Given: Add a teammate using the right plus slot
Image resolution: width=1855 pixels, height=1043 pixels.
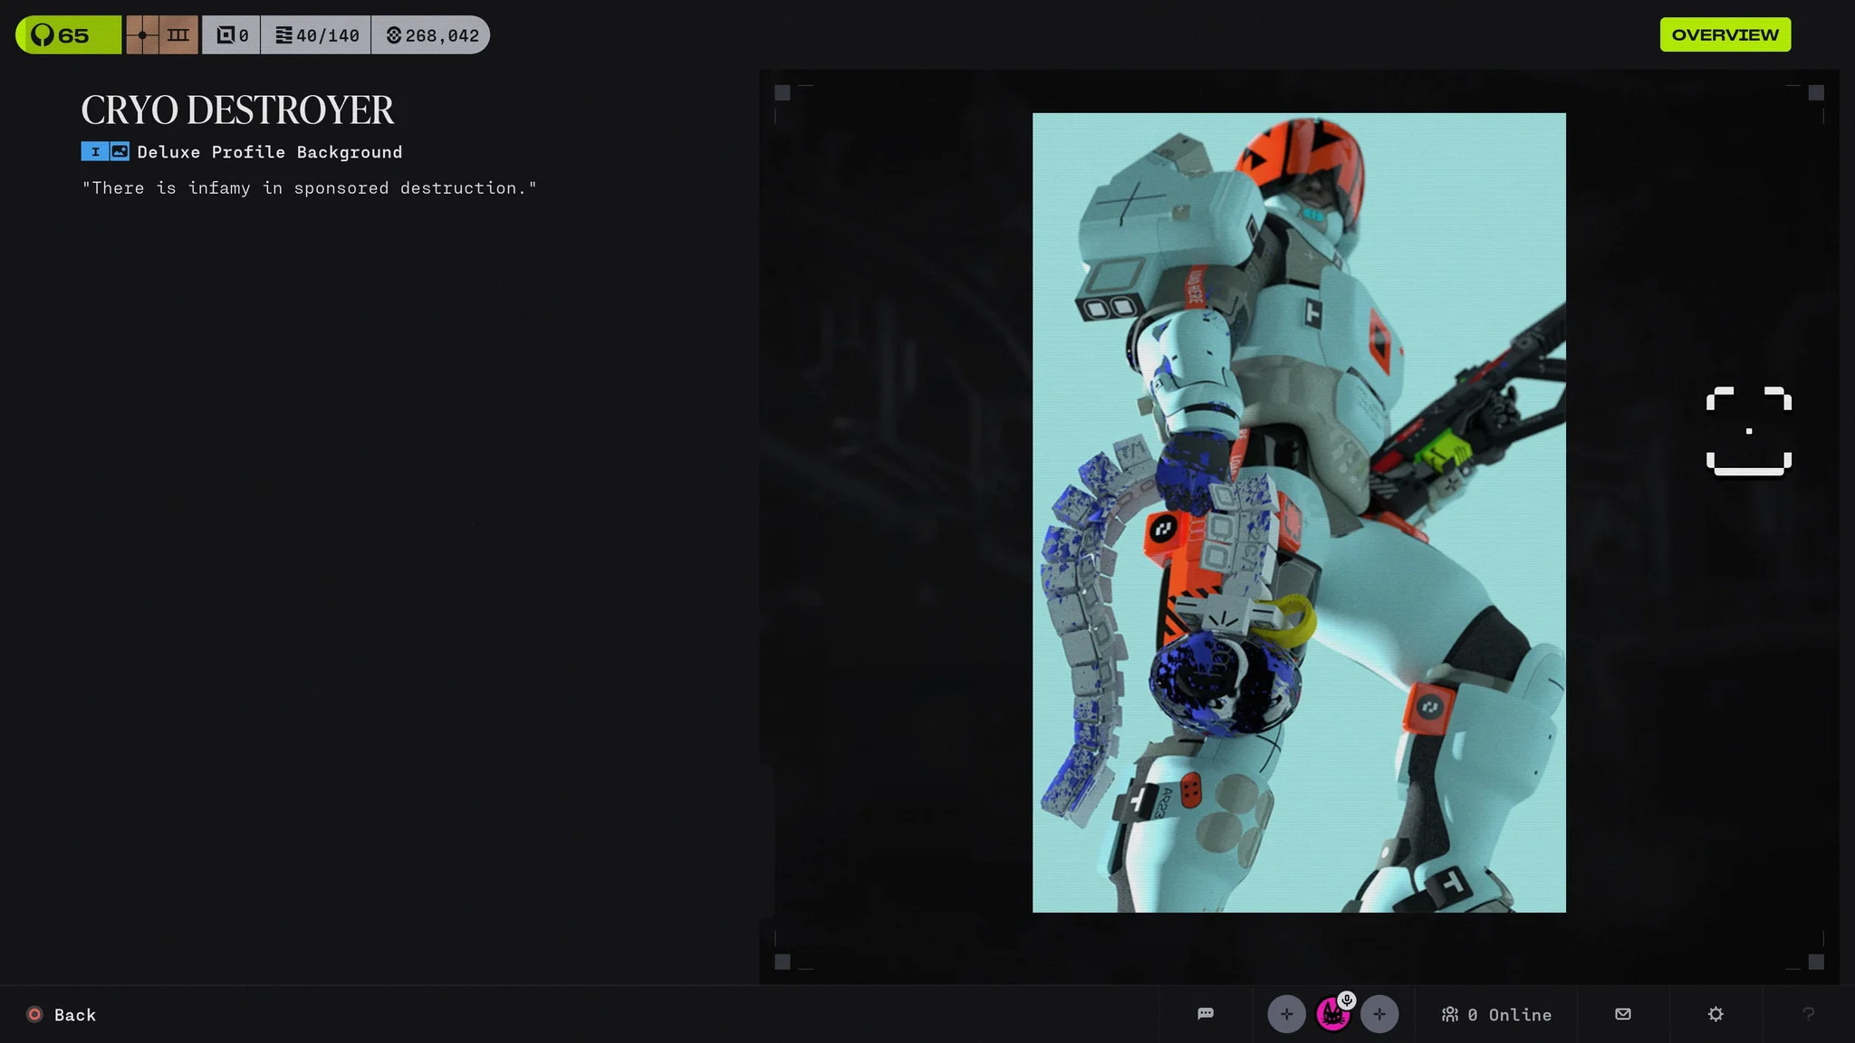Looking at the screenshot, I should coord(1379,1014).
